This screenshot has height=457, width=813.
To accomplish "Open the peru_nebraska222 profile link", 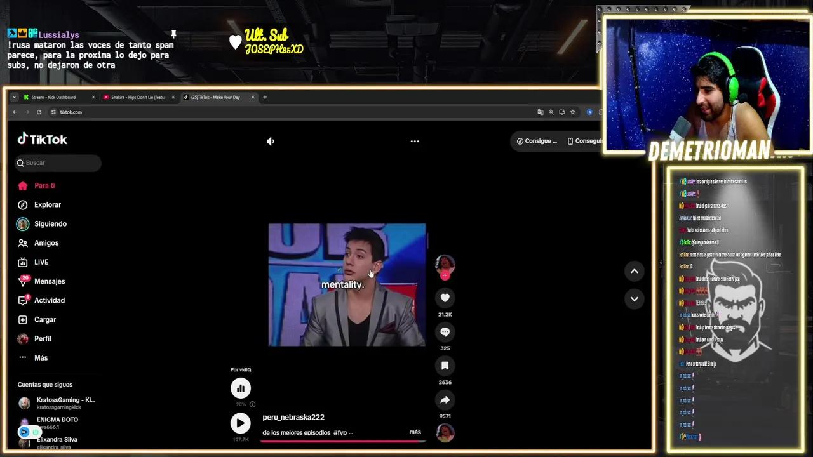I will (293, 417).
